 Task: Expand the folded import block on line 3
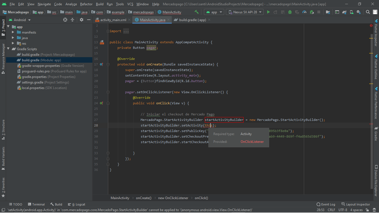108,31
